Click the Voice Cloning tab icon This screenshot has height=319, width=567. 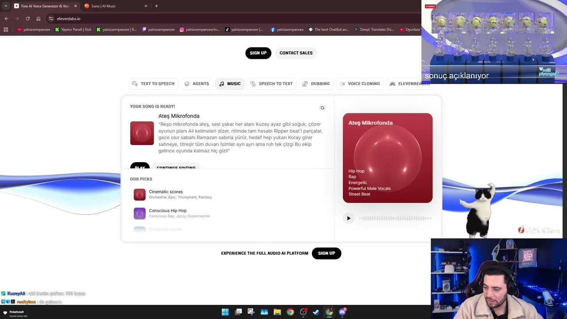[x=342, y=84]
